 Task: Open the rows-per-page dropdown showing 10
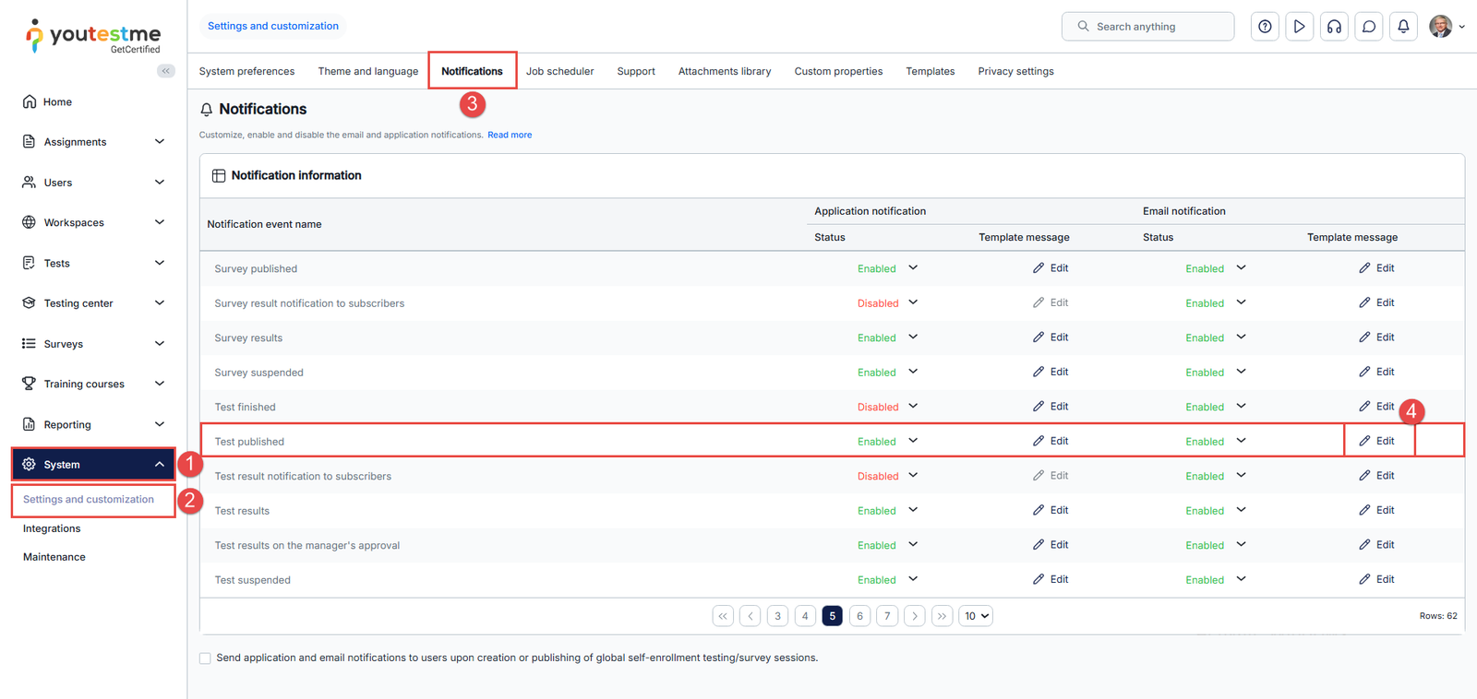(976, 616)
